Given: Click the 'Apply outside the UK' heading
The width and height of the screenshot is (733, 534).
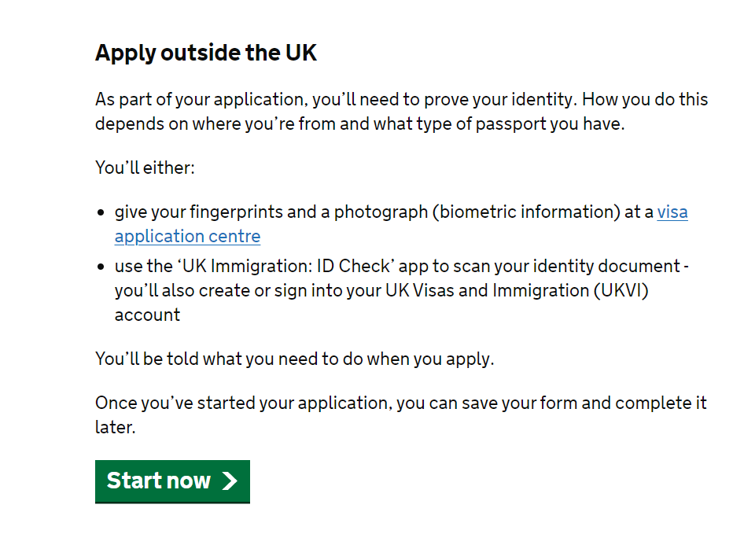Looking at the screenshot, I should coord(206,53).
